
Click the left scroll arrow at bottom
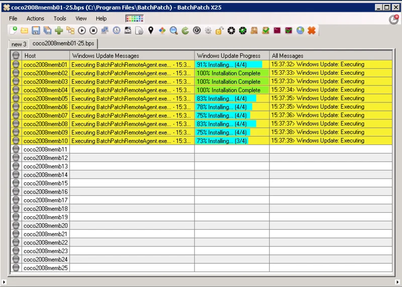pos(4,282)
